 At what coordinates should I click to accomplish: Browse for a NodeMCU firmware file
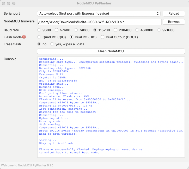coord(174,22)
